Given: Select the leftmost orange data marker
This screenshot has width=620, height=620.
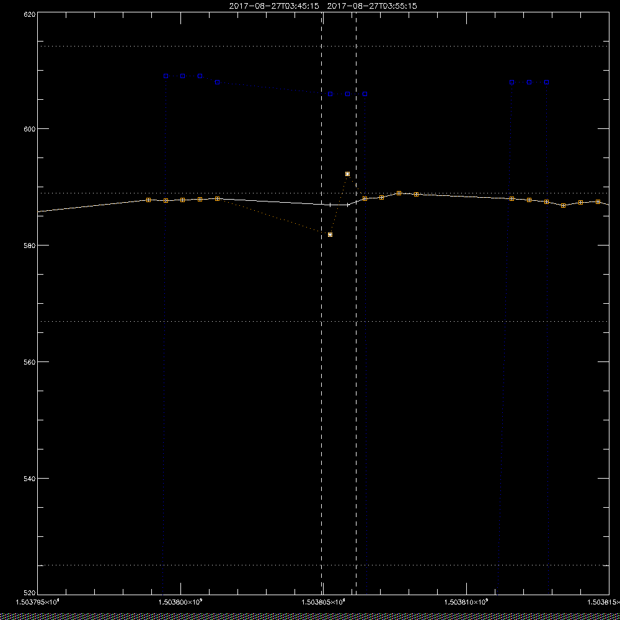Looking at the screenshot, I should pos(148,200).
